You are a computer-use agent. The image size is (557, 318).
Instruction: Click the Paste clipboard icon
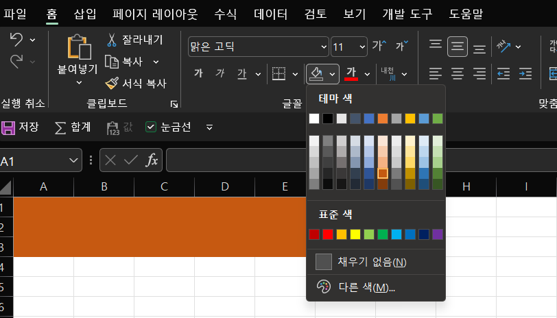[79, 47]
